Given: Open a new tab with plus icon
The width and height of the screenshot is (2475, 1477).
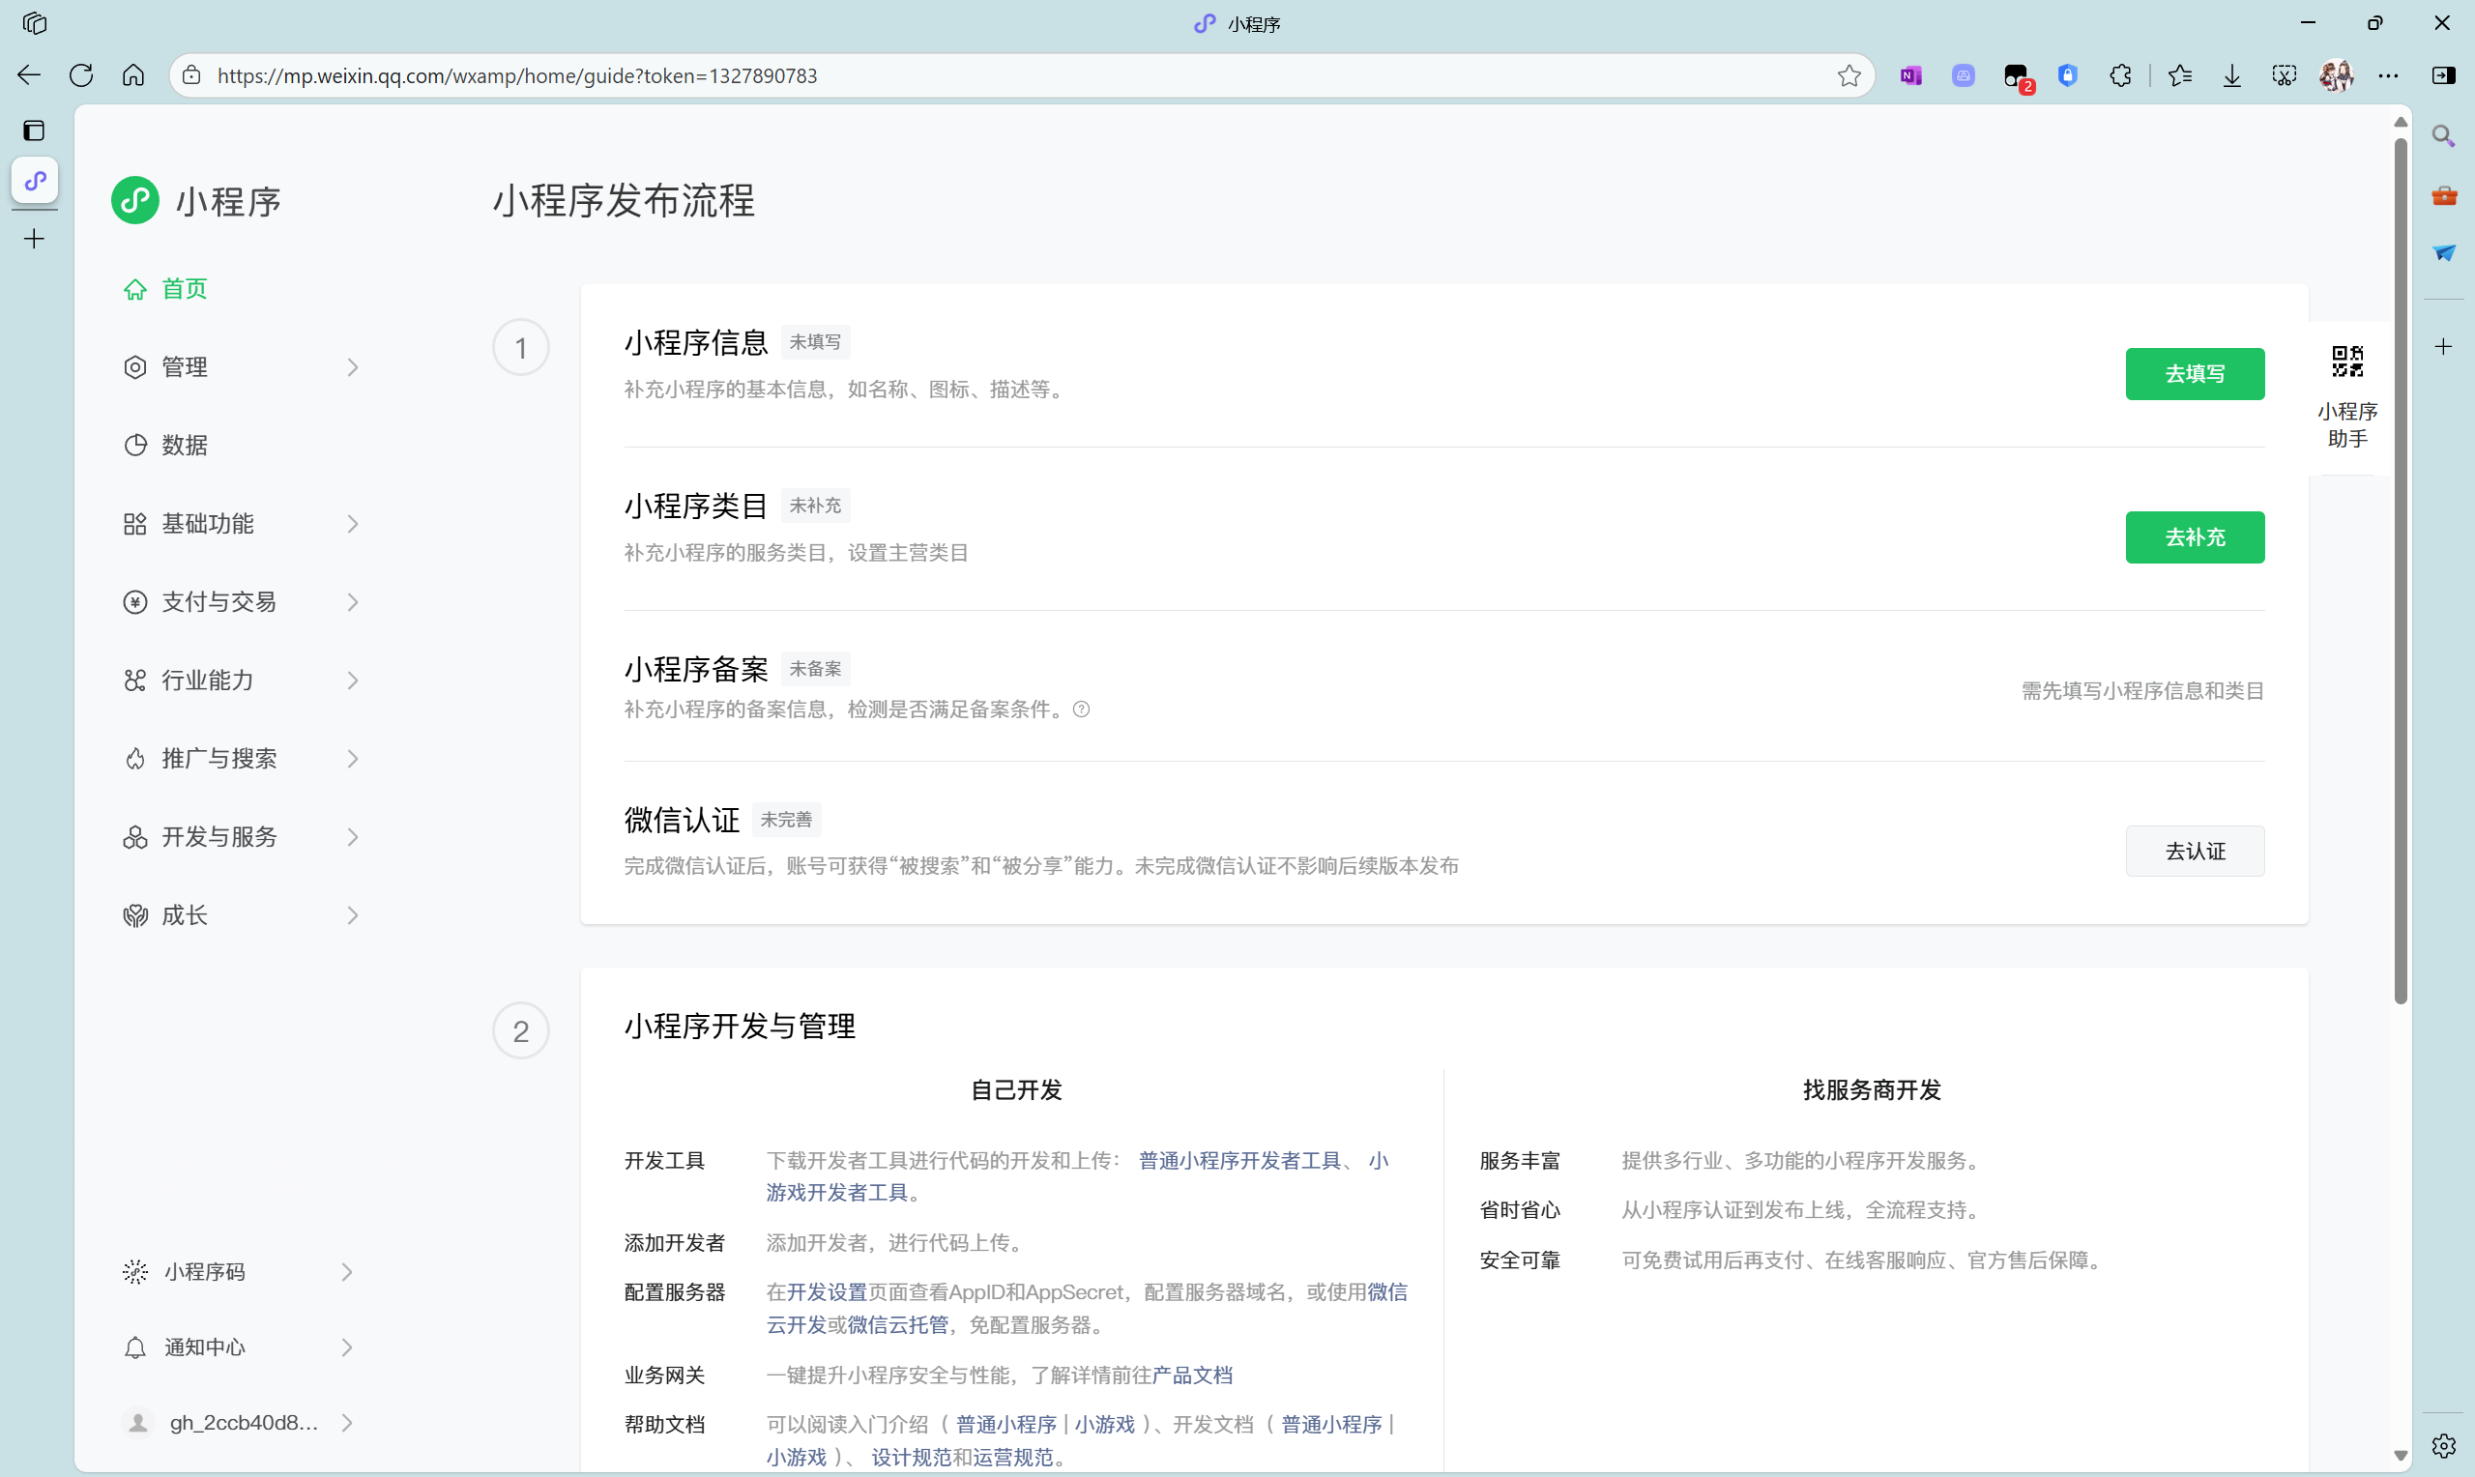Looking at the screenshot, I should pos(34,239).
